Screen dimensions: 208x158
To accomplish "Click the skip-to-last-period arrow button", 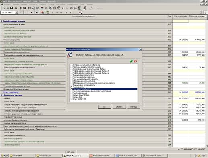I will point(37,12).
